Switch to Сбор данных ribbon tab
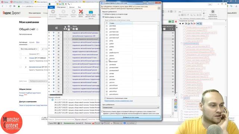The height and width of the screenshot is (134, 239). [61, 7]
